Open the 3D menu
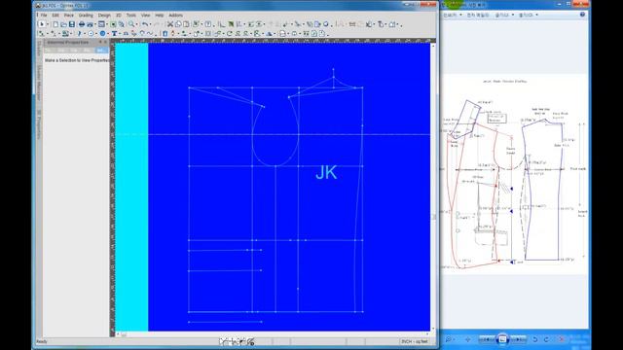 click(x=119, y=16)
